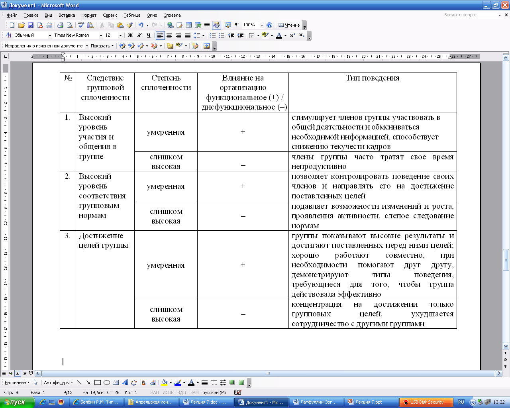Image resolution: width=510 pixels, height=408 pixels.
Task: Click the Cut scissors icon
Action: click(102, 25)
